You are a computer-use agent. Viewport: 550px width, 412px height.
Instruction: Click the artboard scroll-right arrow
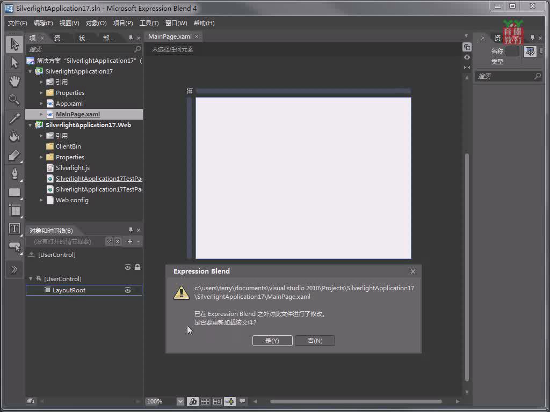458,401
